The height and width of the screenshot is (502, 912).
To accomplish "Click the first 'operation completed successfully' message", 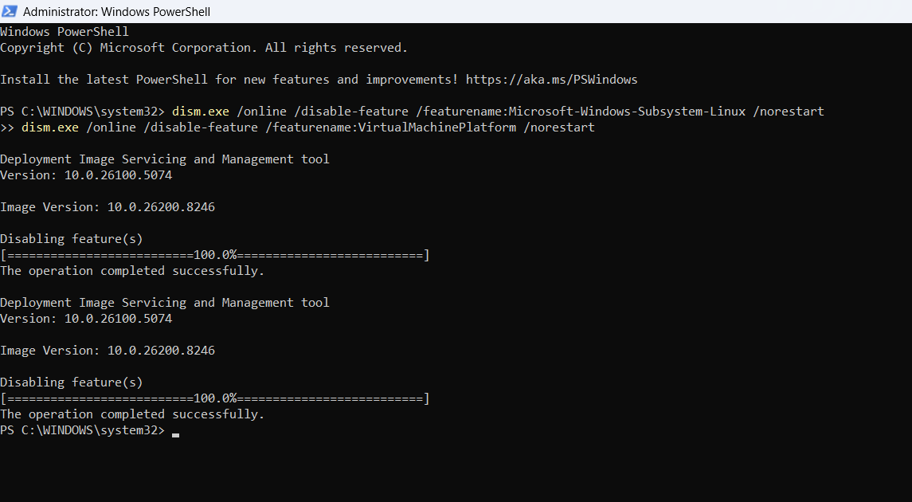I will pos(132,271).
